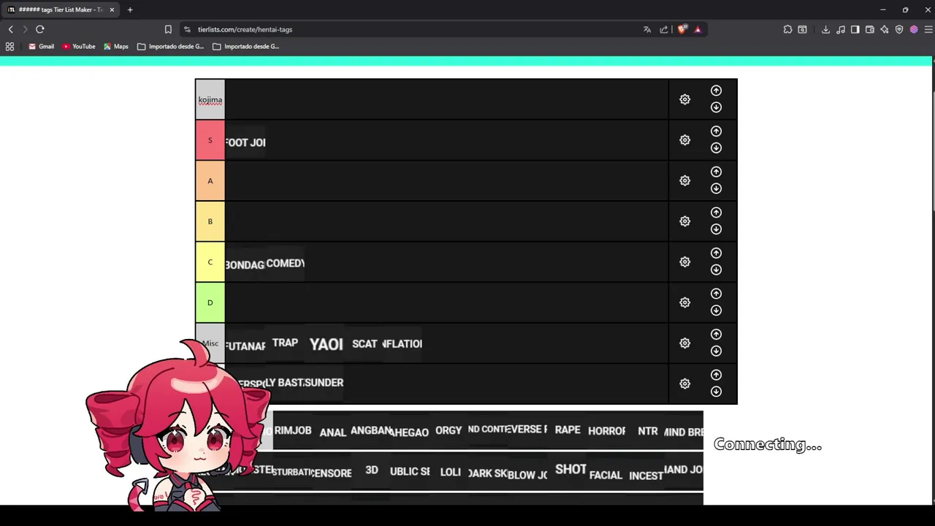
Task: Select the Tier List Maker browser tab
Action: click(60, 9)
